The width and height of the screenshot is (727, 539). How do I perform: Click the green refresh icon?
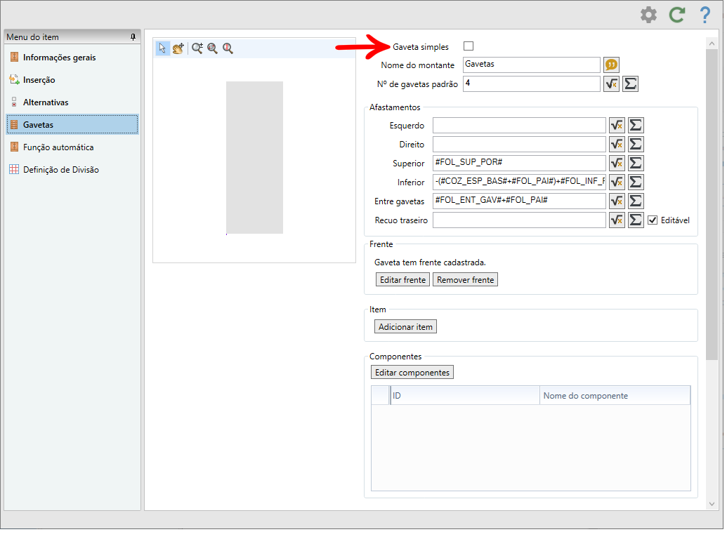click(x=677, y=15)
